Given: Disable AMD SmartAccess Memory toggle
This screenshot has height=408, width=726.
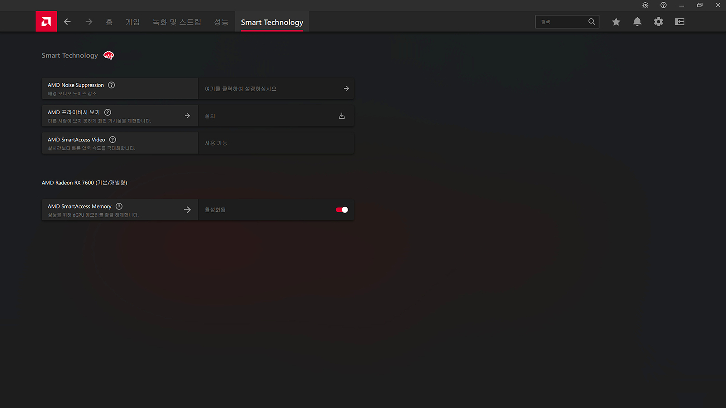Looking at the screenshot, I should 342,210.
